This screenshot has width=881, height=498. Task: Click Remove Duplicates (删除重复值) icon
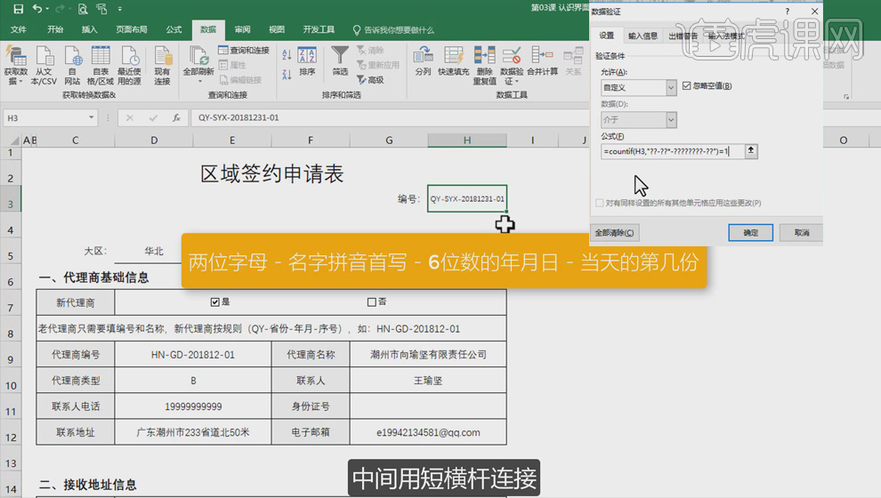[x=484, y=57]
